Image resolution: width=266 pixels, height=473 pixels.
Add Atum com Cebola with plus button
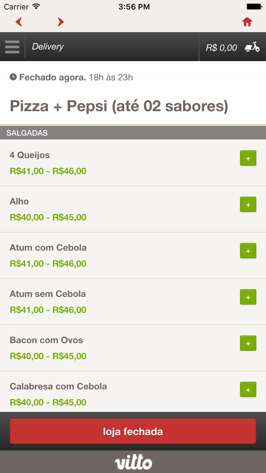[x=248, y=251]
